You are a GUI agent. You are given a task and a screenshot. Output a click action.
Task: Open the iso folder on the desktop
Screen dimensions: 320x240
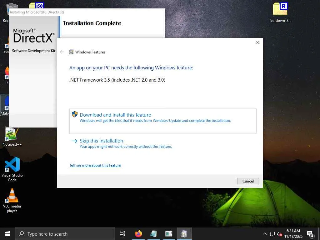pos(36,6)
